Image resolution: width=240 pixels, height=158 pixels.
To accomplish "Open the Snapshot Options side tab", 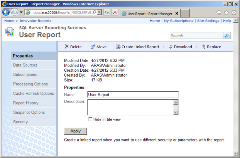I will (x=34, y=112).
